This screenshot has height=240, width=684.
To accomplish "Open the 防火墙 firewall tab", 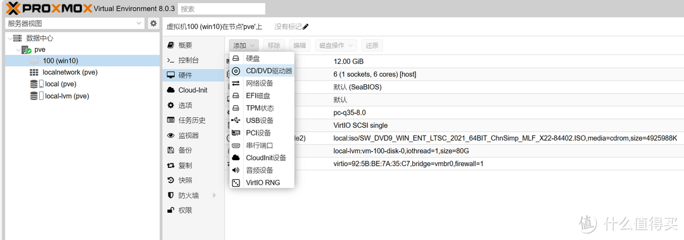I will click(x=194, y=196).
